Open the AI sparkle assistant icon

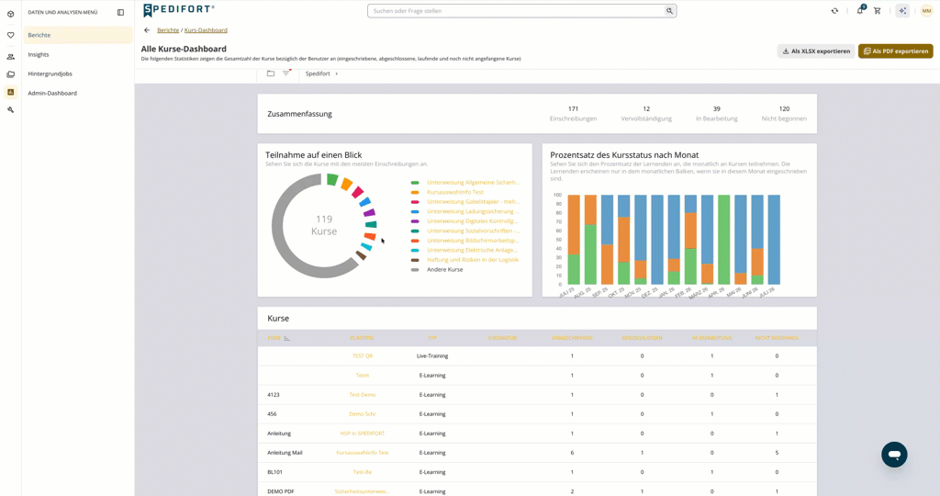(902, 11)
